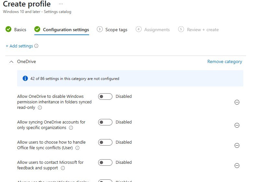The height and width of the screenshot is (182, 265).
Task: Toggle Allow users to handle Office sync conflicts
Action: (105, 142)
